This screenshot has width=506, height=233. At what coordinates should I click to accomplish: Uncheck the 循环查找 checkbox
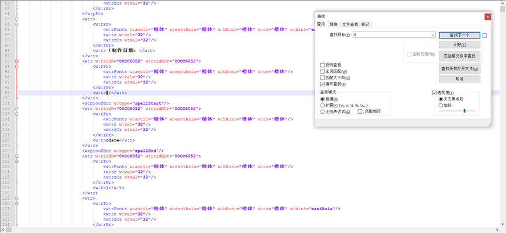(322, 84)
